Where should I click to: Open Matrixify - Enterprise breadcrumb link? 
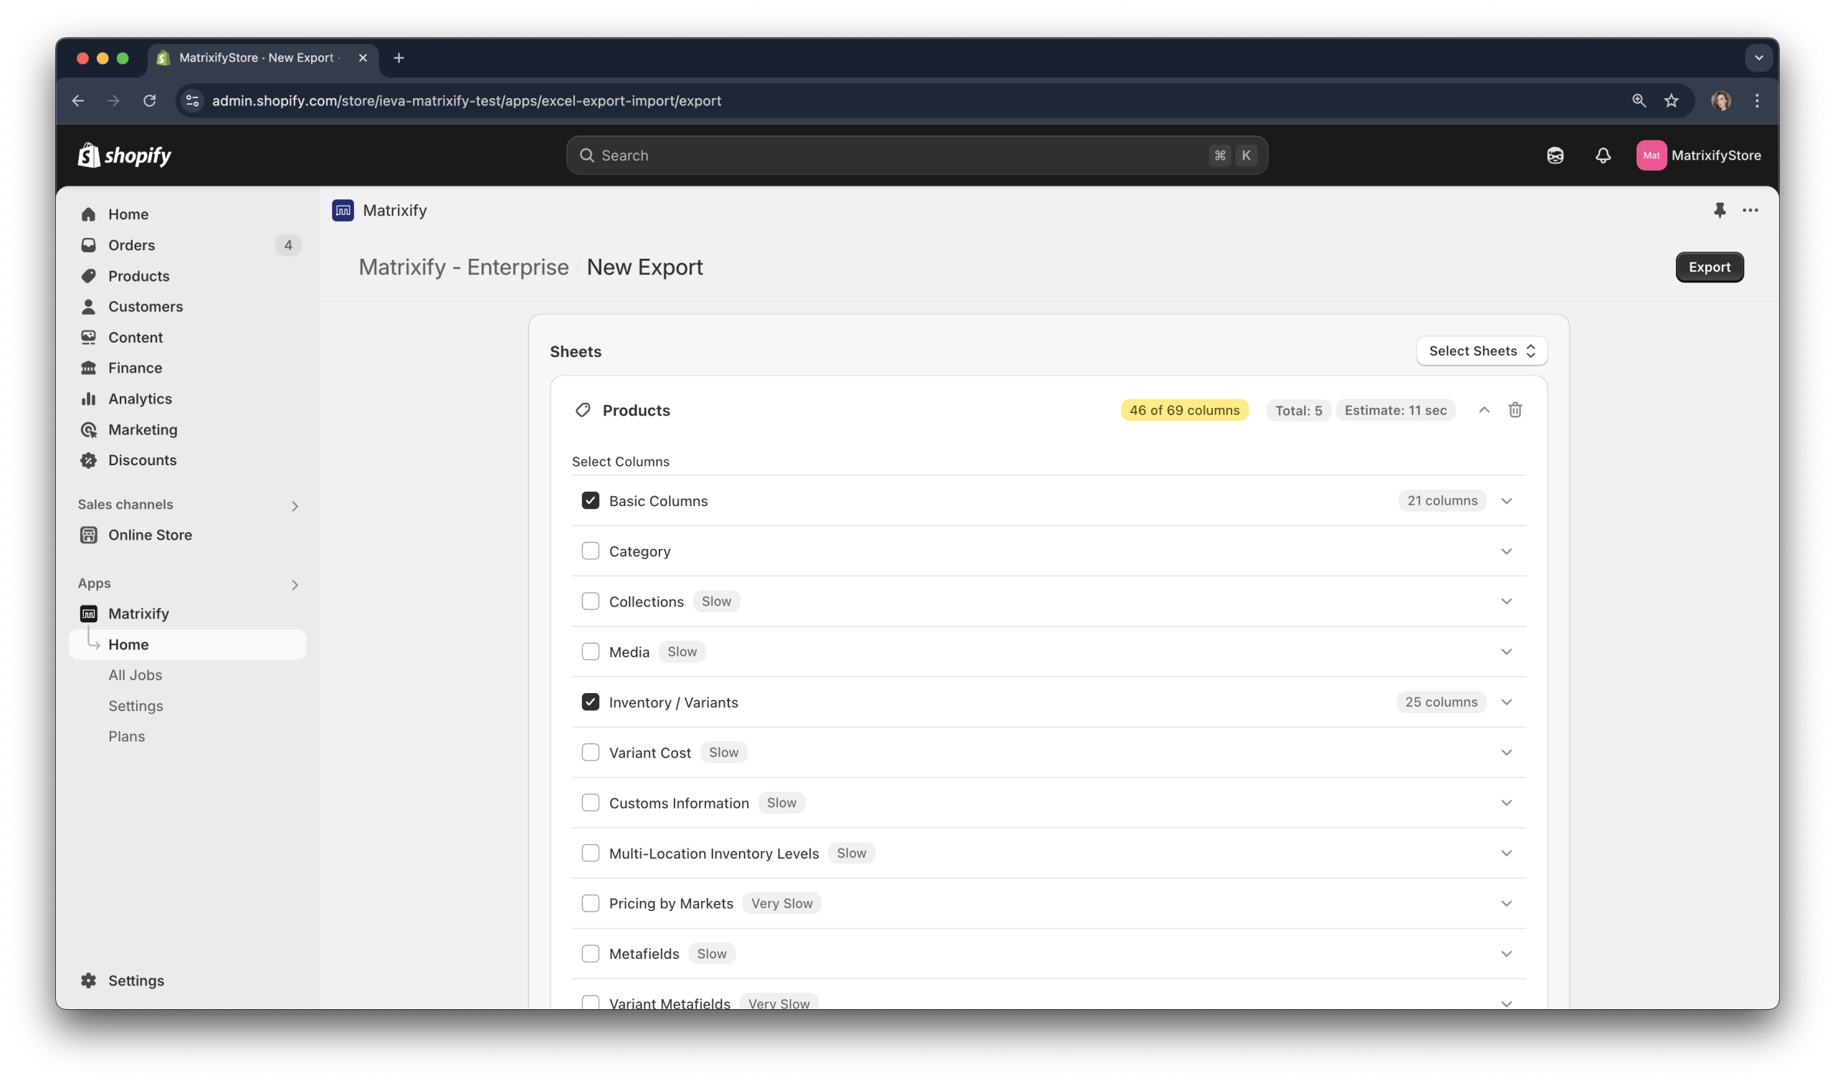coord(463,267)
